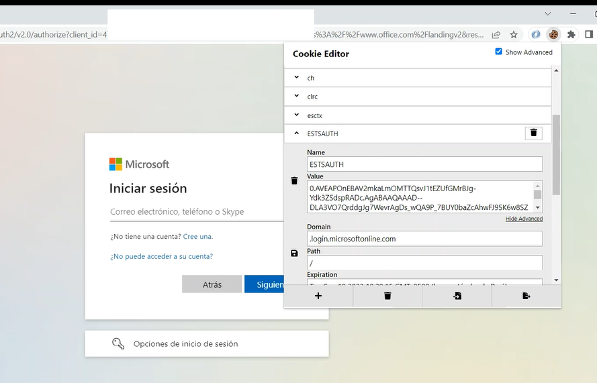Open the Cookie Editor extension icon

[x=553, y=35]
